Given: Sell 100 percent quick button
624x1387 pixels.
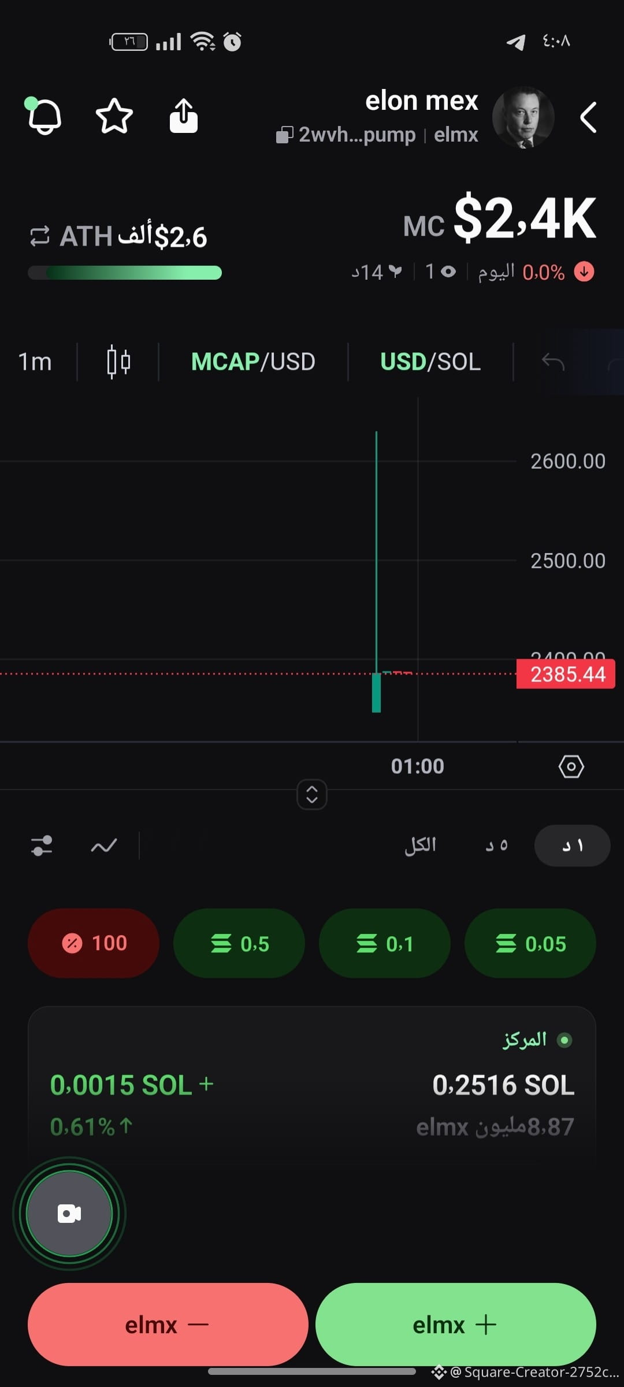Looking at the screenshot, I should pos(94,943).
